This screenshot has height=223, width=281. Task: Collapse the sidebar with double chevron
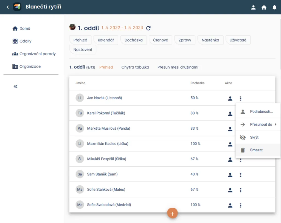coord(16,87)
